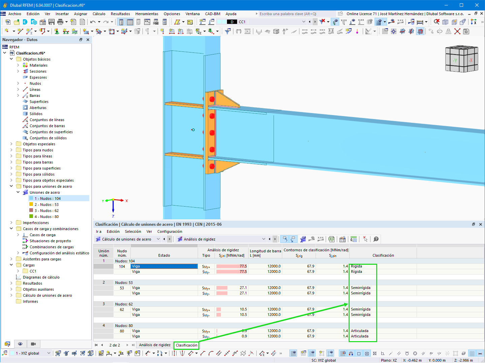Toggle second selection-sync button in results toolbar

(x=293, y=239)
